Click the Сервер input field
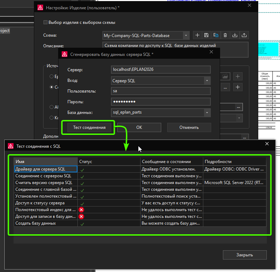This screenshot has width=280, height=272. coord(161,69)
